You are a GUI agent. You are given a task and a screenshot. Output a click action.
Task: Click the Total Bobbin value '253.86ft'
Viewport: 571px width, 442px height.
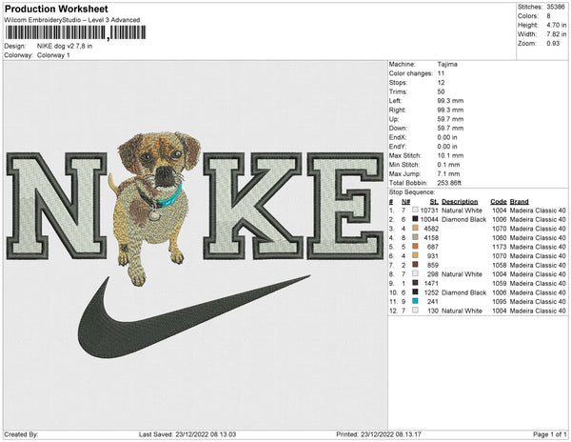(x=449, y=183)
